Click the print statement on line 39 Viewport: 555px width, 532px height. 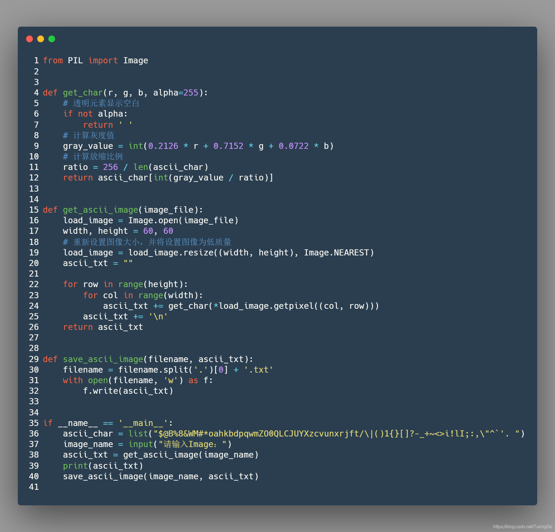point(103,466)
